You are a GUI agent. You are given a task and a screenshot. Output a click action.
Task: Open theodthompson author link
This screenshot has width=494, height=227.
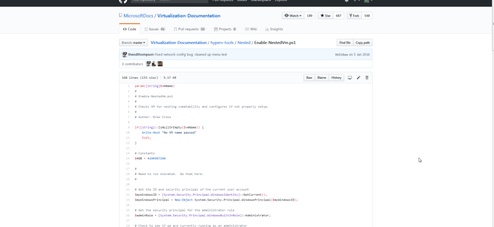pos(141,54)
